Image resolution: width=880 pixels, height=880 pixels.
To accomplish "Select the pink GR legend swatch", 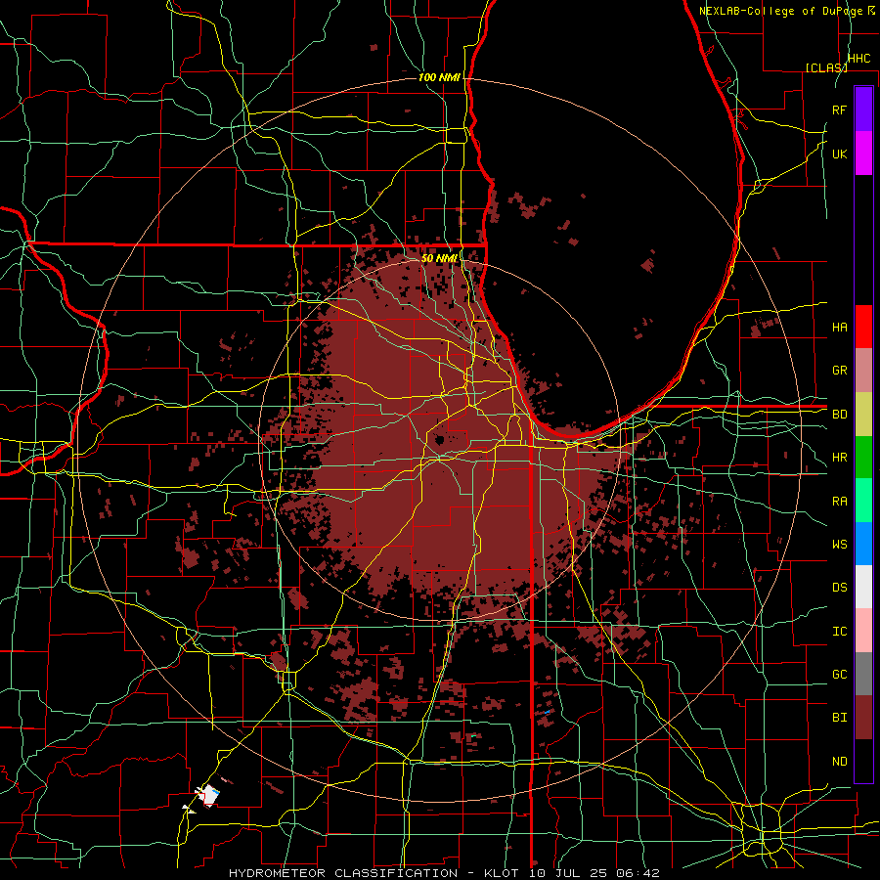I will pyautogui.click(x=863, y=370).
